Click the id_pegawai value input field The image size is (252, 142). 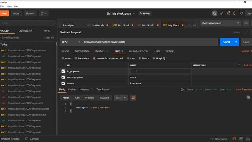[x=160, y=71]
